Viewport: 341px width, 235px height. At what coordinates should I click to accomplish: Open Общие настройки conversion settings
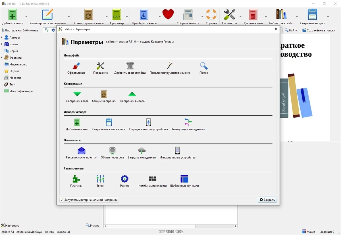(x=104, y=97)
